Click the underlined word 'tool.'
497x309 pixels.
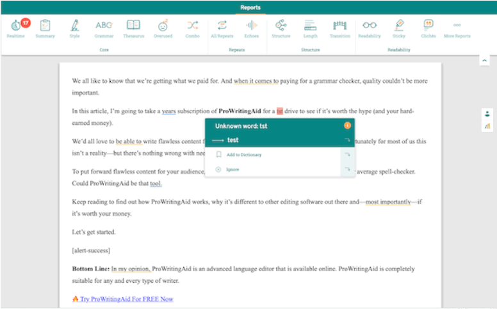pyautogui.click(x=156, y=184)
